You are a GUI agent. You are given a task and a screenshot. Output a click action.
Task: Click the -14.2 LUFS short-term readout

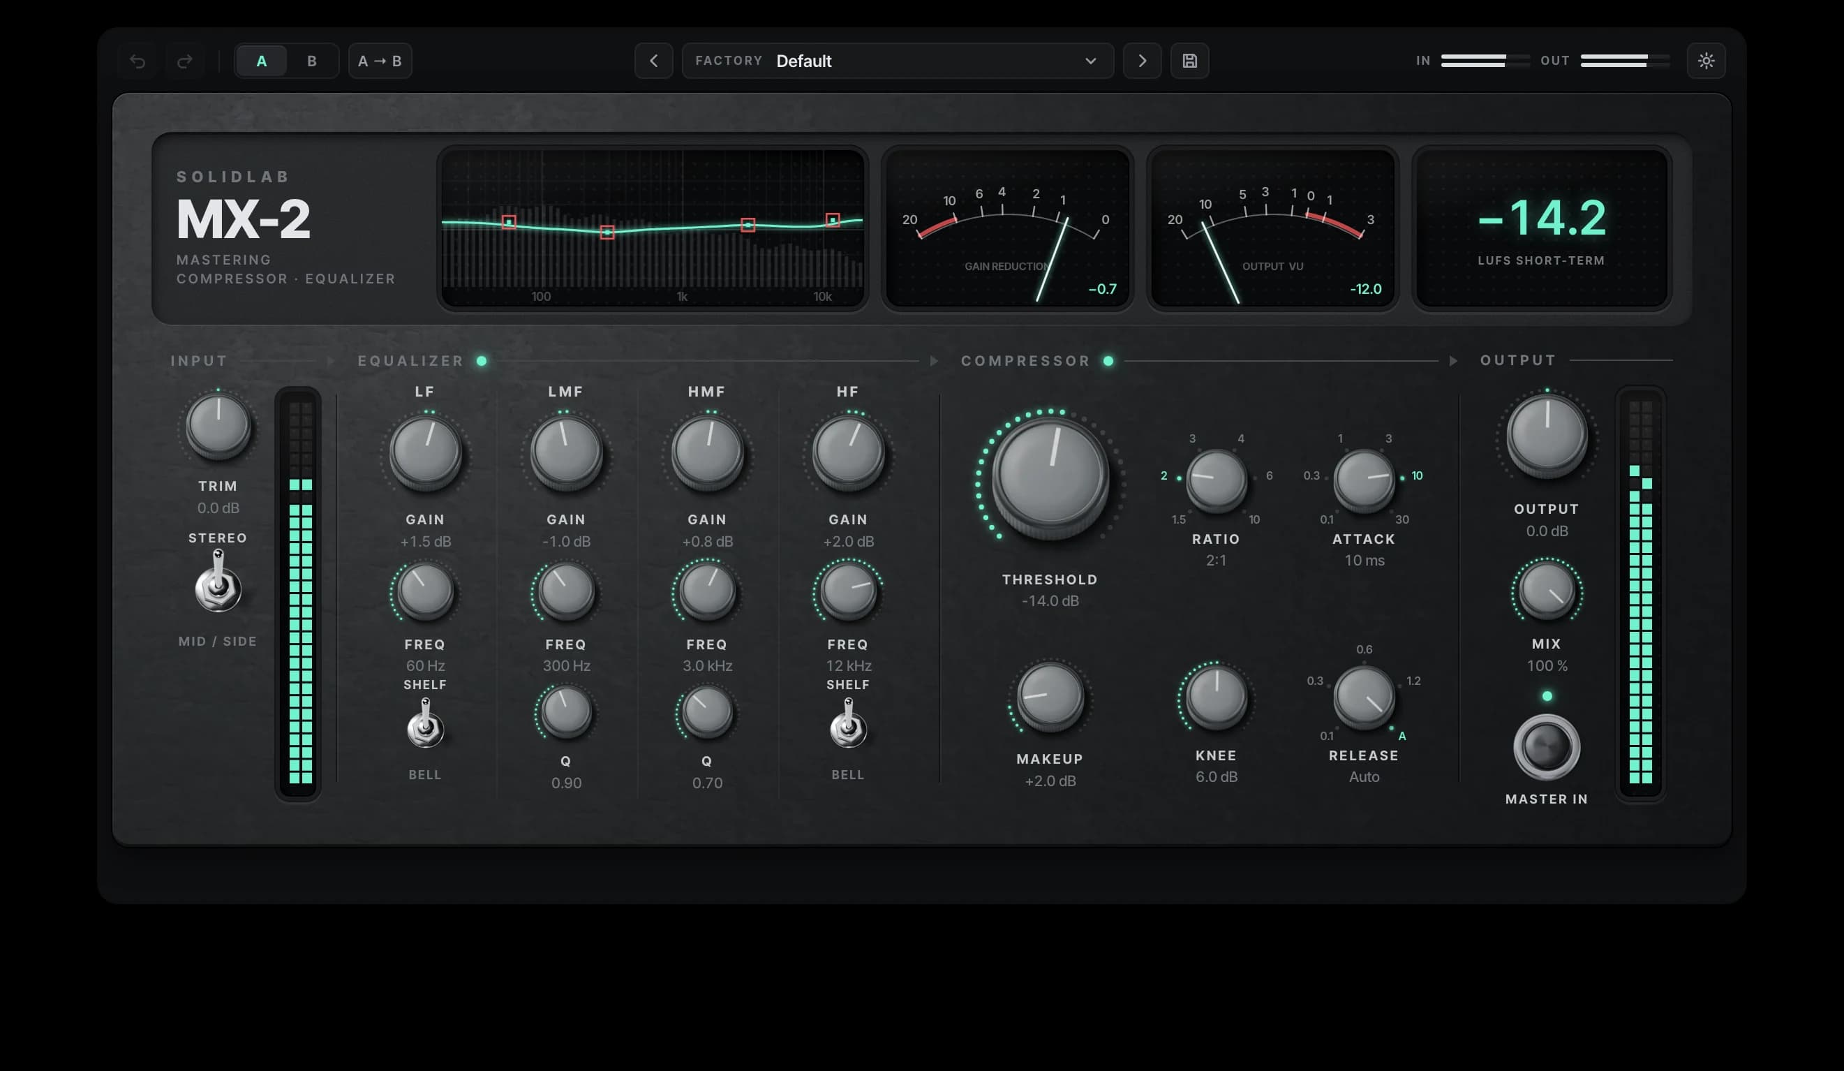click(x=1542, y=217)
